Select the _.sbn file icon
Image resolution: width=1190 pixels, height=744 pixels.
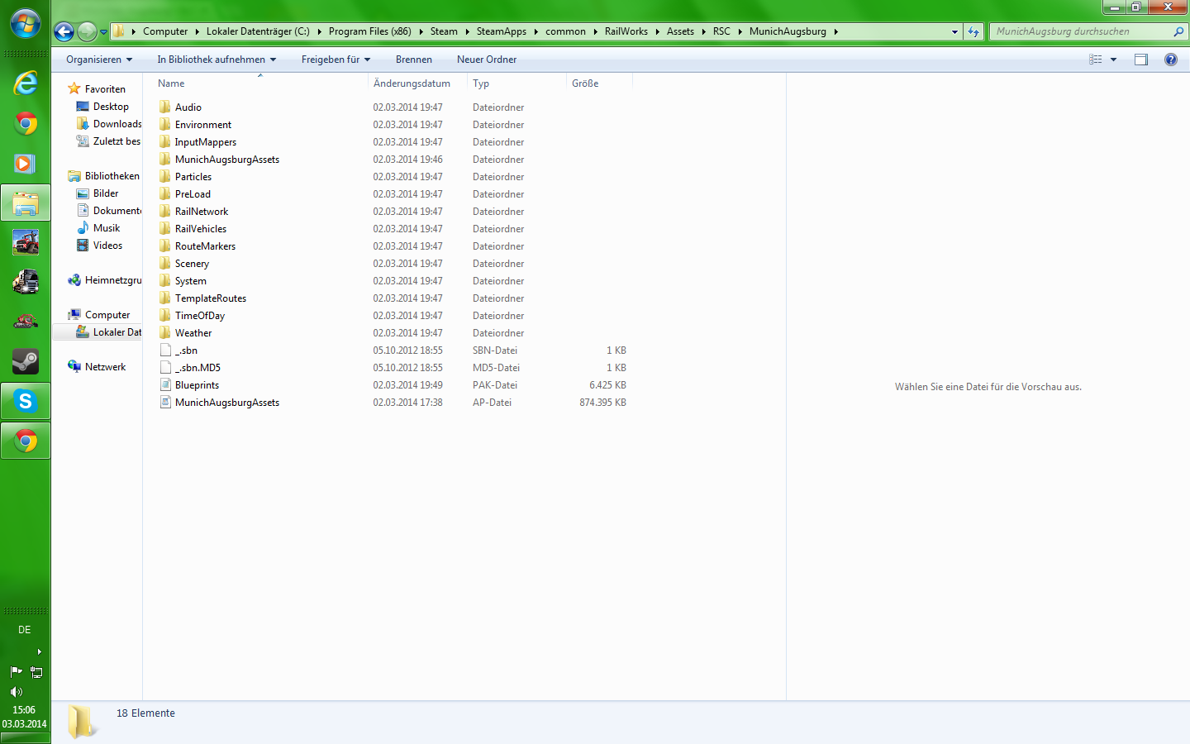[165, 351]
